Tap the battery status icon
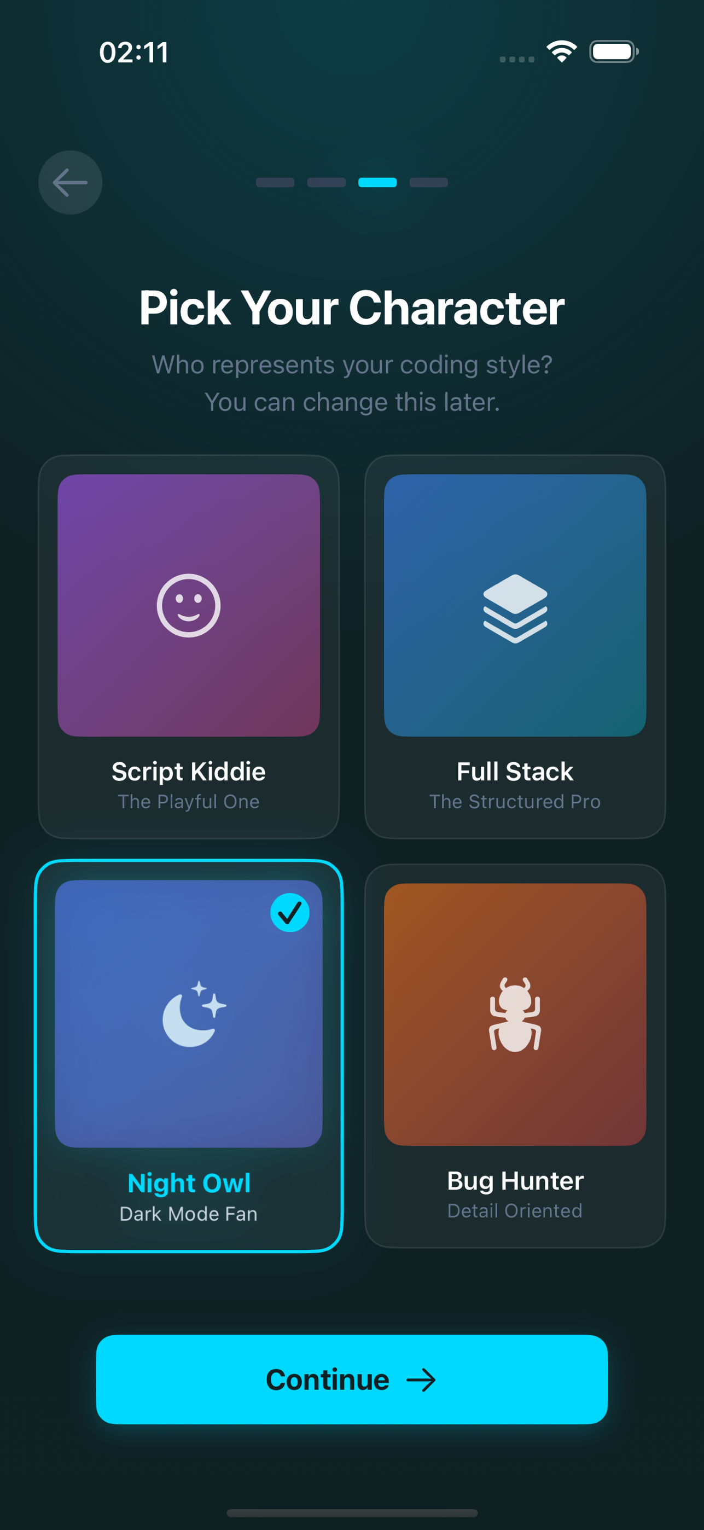The image size is (704, 1530). point(614,51)
